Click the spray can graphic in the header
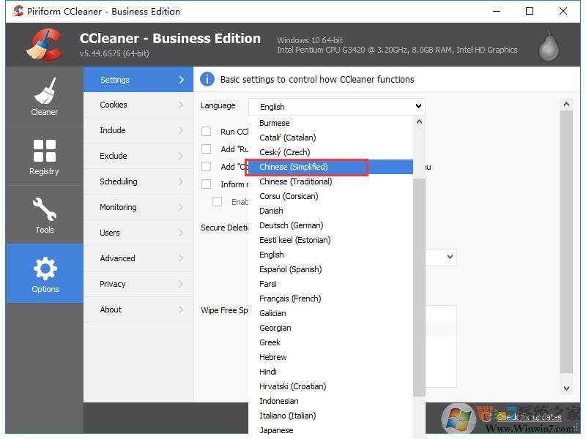 (x=548, y=45)
